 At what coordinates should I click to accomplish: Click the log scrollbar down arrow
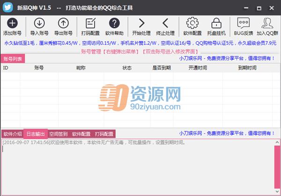277,191
